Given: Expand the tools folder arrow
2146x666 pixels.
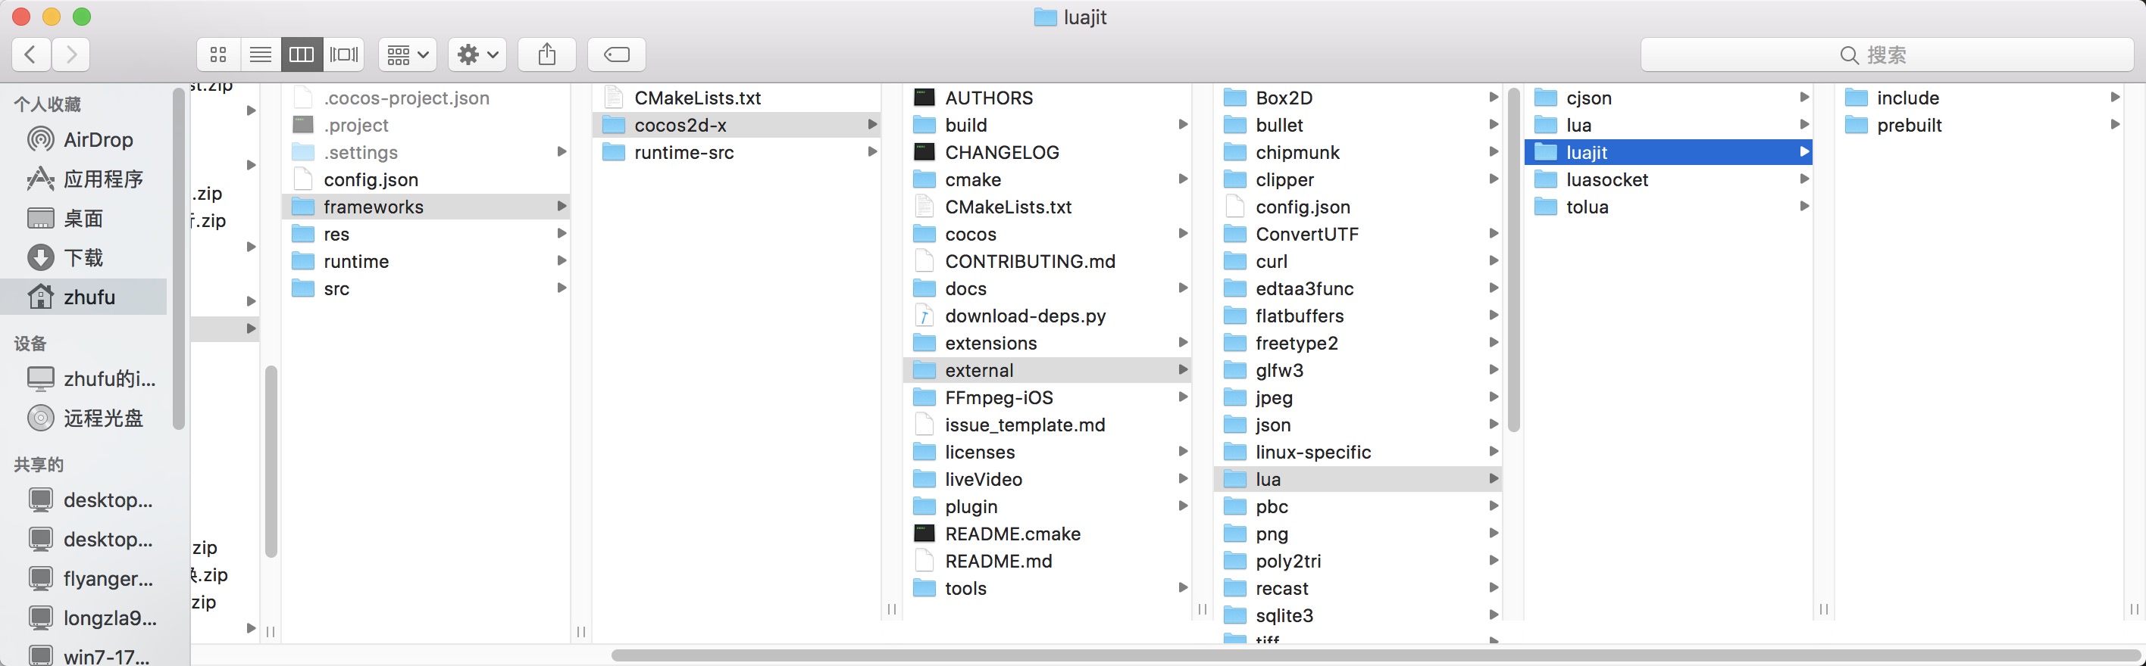Looking at the screenshot, I should [x=1183, y=588].
